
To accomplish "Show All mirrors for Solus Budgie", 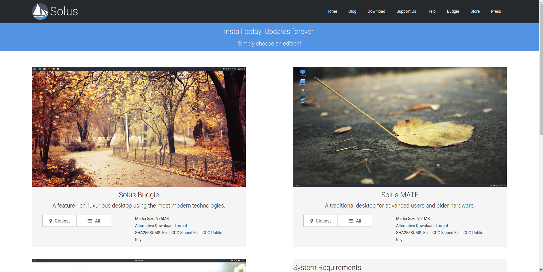I will coord(94,221).
